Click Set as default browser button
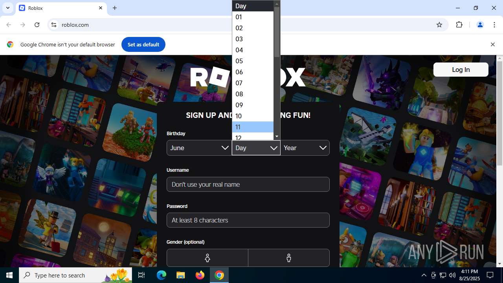 click(x=143, y=44)
